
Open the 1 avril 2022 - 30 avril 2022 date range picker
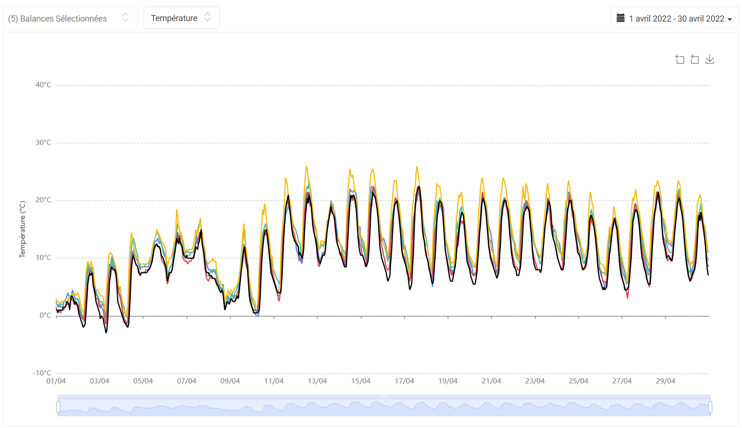pyautogui.click(x=674, y=18)
